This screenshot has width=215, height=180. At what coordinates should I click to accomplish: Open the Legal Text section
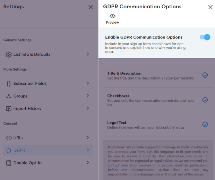point(158,125)
